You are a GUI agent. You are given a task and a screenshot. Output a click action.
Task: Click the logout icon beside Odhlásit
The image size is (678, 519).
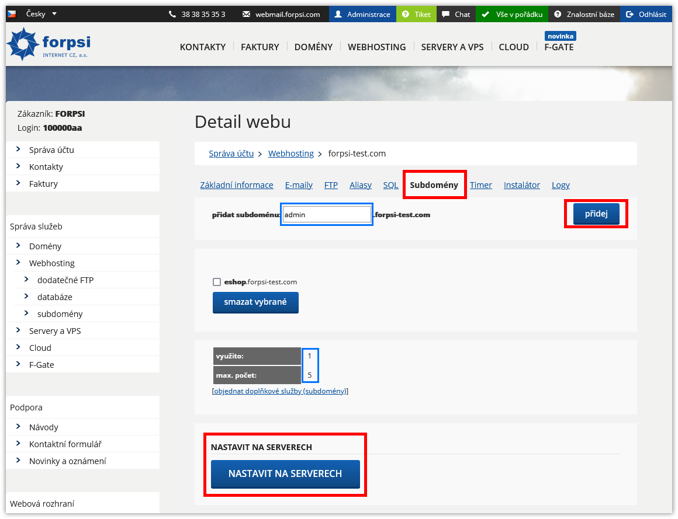pyautogui.click(x=629, y=14)
